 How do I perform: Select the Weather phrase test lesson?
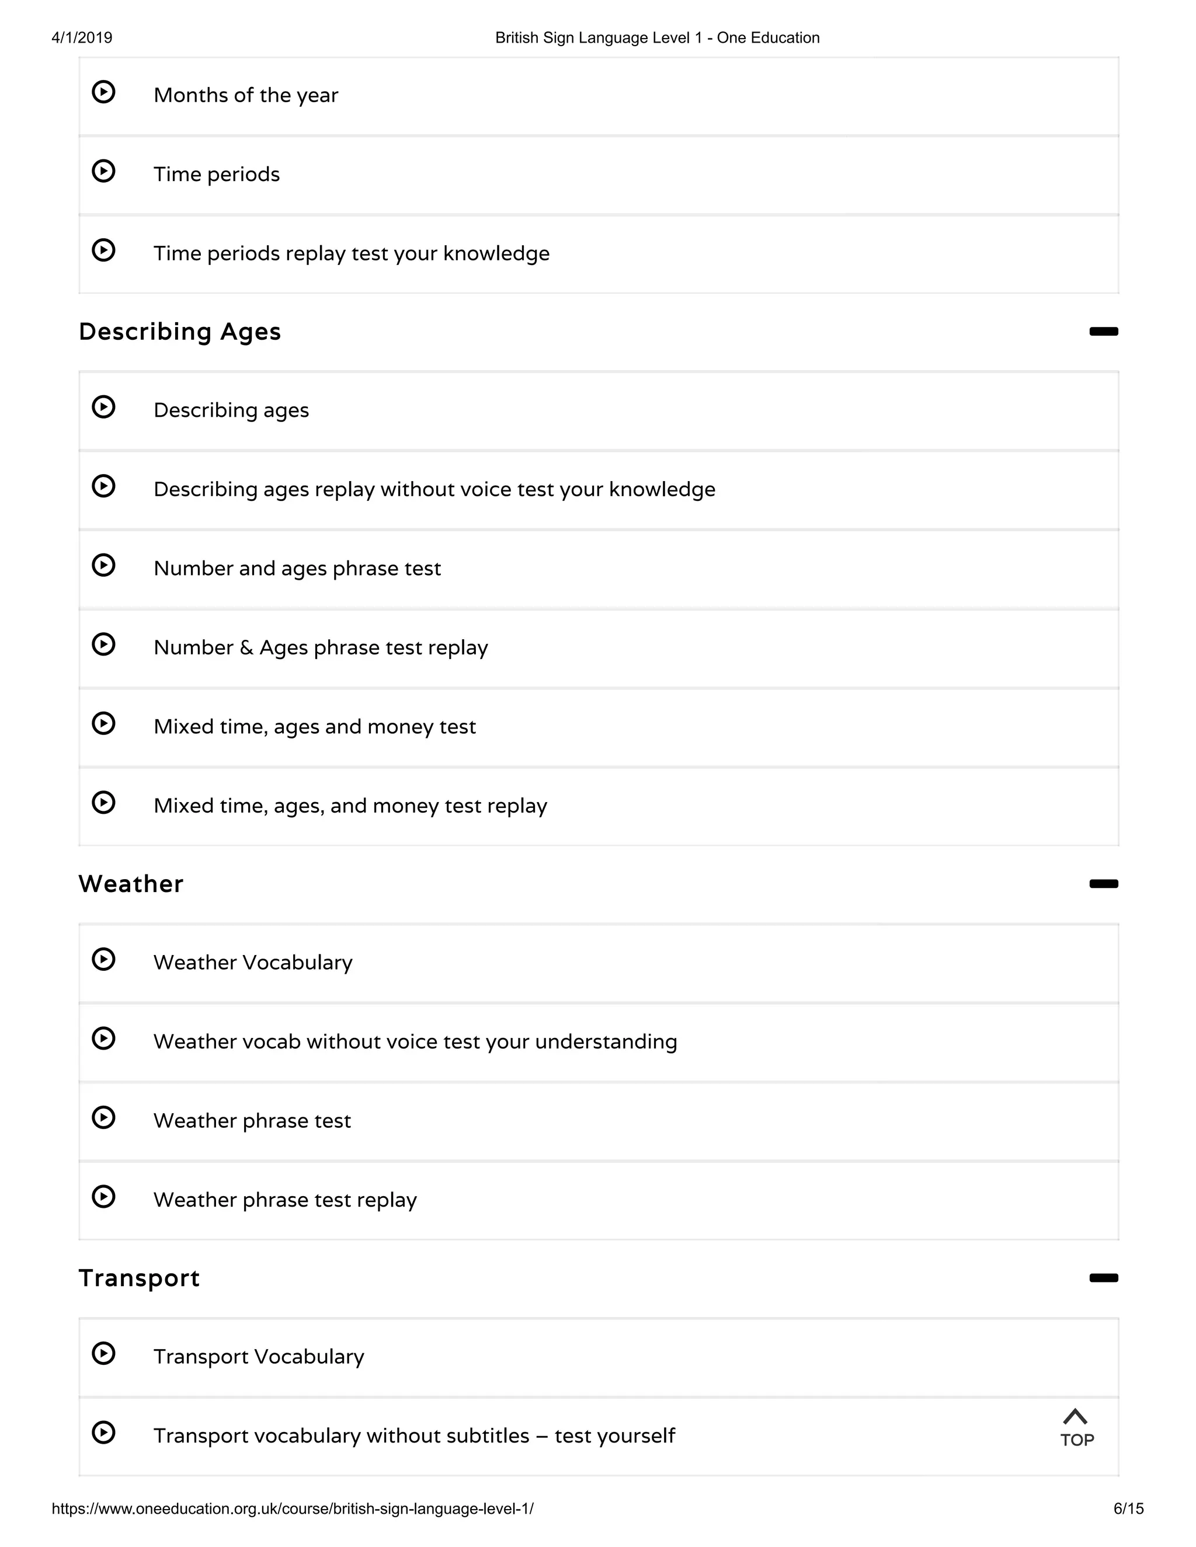tap(252, 1121)
